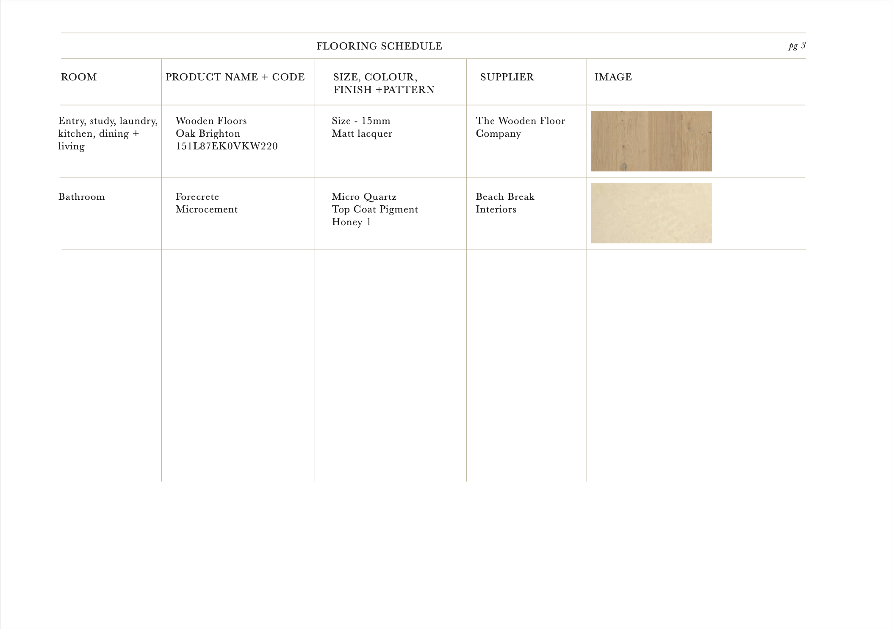Click the Matt lacquer finish text
Screen dimensions: 892x629
[362, 134]
